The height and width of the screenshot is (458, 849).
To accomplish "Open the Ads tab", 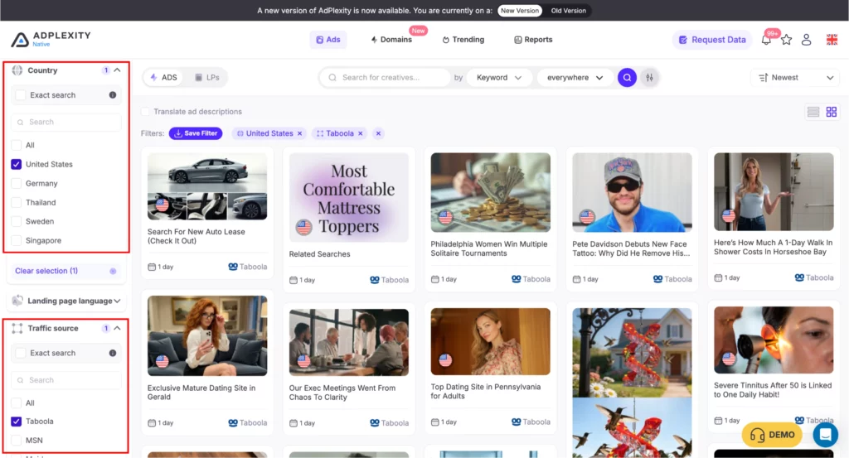I will [x=328, y=40].
